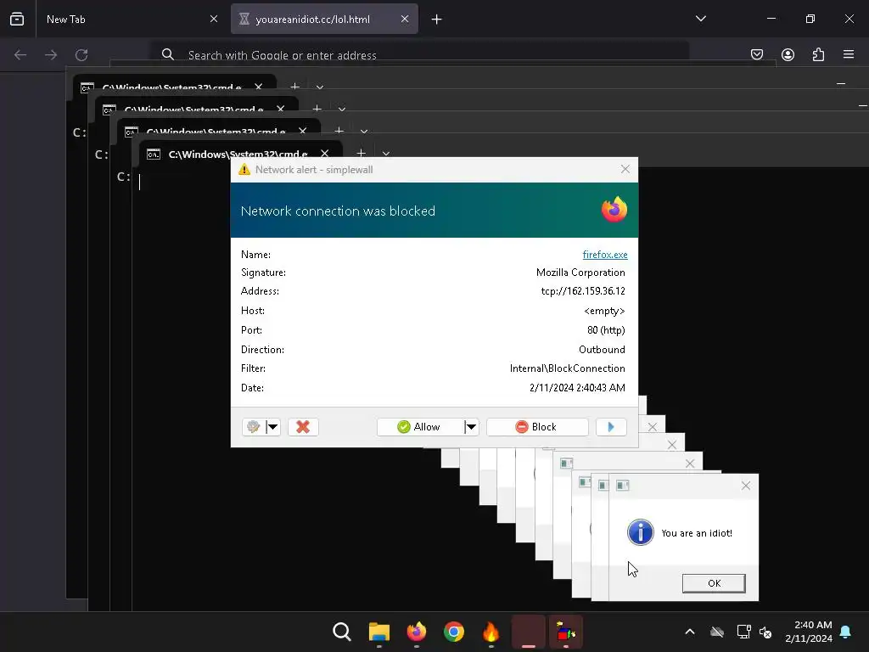869x652 pixels.
Task: Go back with the browser back arrow
Action: 20,55
